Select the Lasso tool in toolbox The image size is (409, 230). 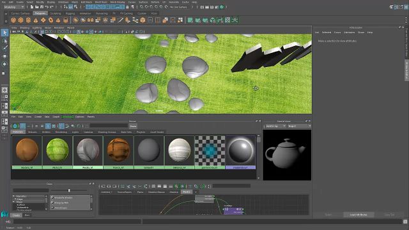tap(4, 41)
